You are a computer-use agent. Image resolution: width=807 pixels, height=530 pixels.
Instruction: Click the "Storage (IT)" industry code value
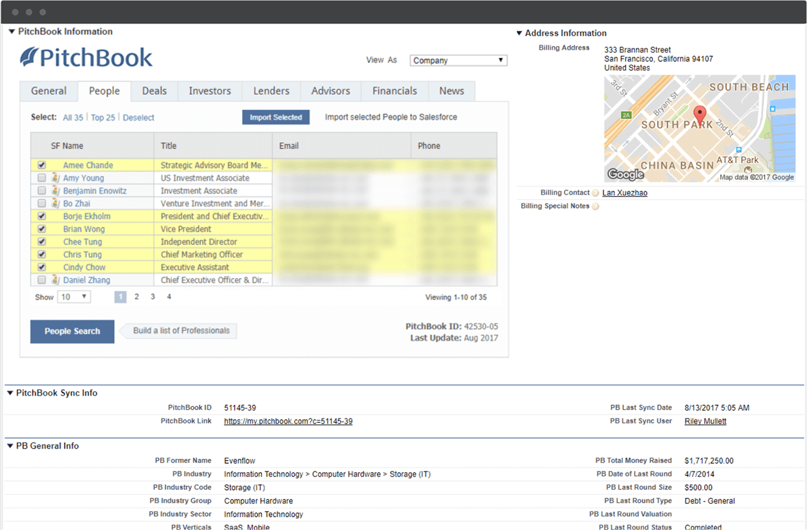[x=245, y=488]
